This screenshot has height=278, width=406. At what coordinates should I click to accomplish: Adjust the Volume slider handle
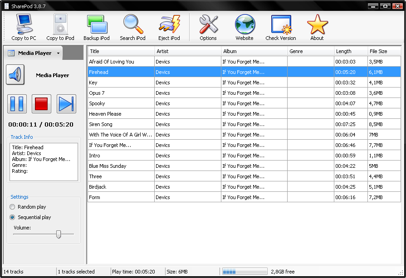[59, 234]
